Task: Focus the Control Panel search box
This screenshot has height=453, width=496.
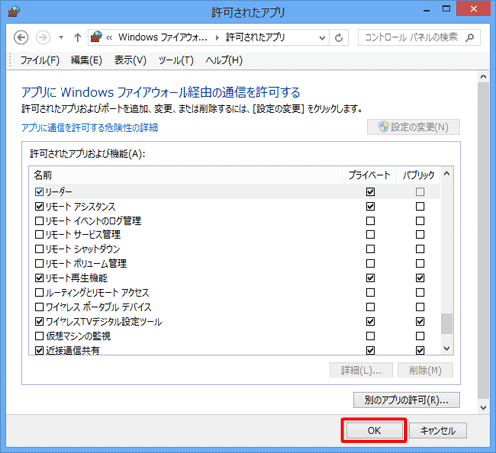Action: pyautogui.click(x=419, y=38)
